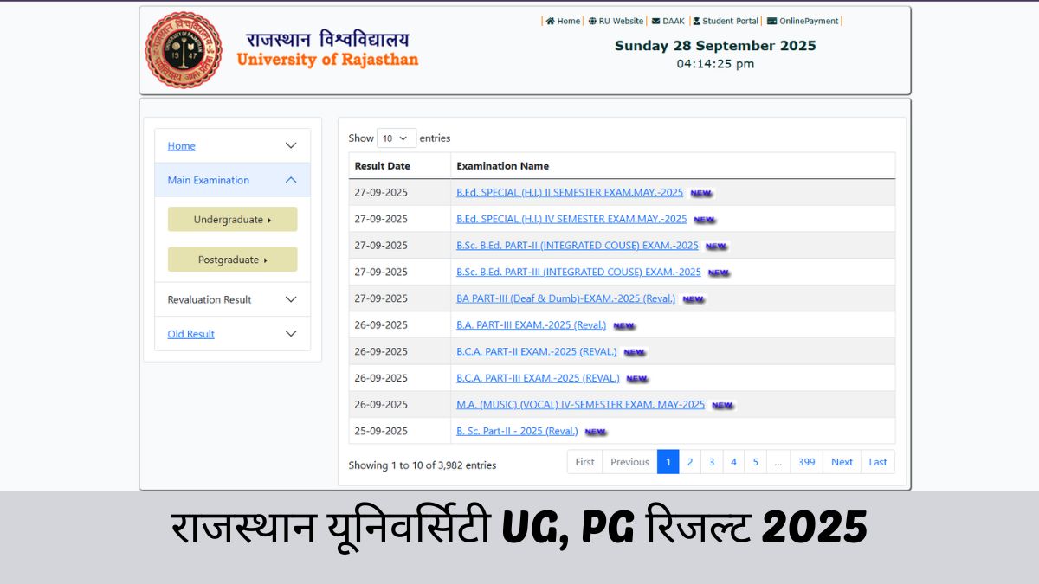Open B.A. PART-III EXAM.-2025 (Reval.) result
This screenshot has height=584, width=1039.
coord(532,325)
